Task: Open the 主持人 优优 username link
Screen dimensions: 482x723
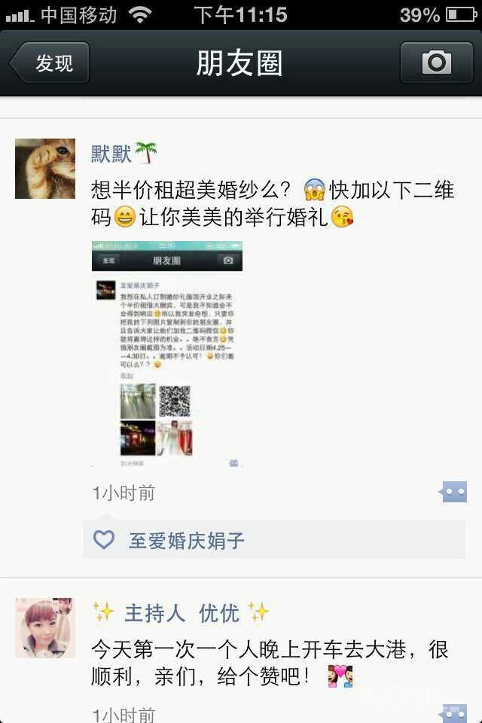Action: click(181, 613)
